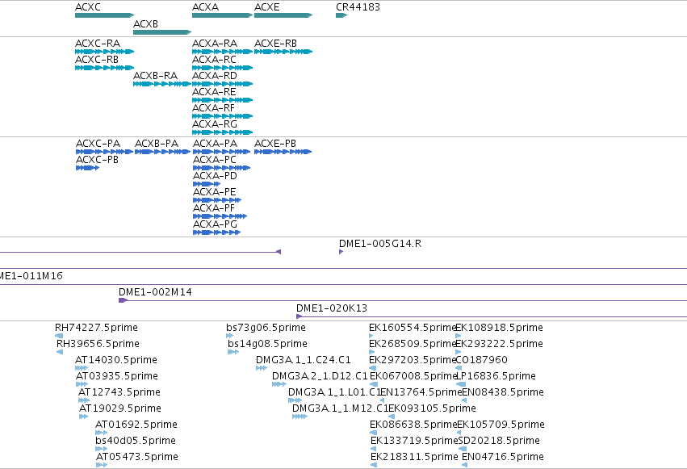Open protein ACXC-PB feature

click(88, 168)
